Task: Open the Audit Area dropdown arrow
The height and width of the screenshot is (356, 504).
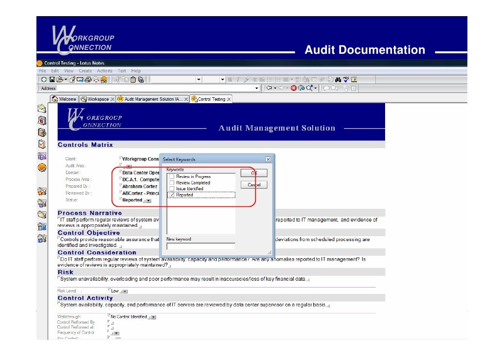Action: click(x=129, y=166)
